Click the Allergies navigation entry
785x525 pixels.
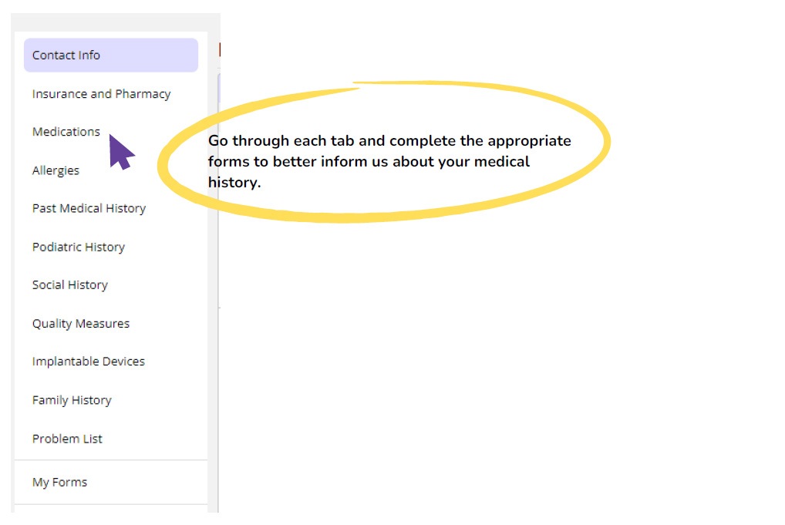click(x=56, y=170)
